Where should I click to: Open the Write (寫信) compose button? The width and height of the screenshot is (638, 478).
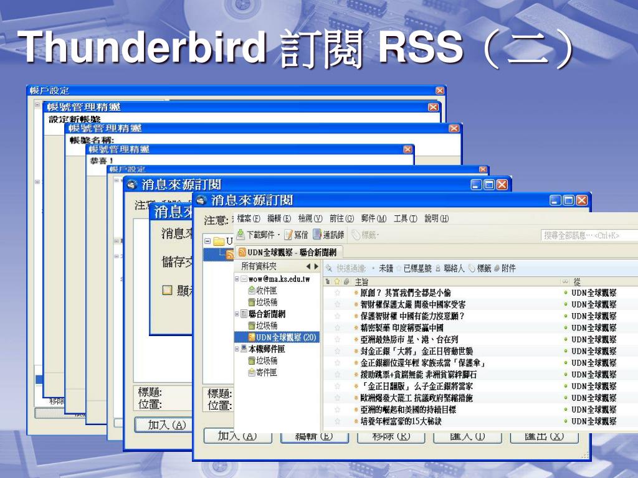[x=296, y=235]
